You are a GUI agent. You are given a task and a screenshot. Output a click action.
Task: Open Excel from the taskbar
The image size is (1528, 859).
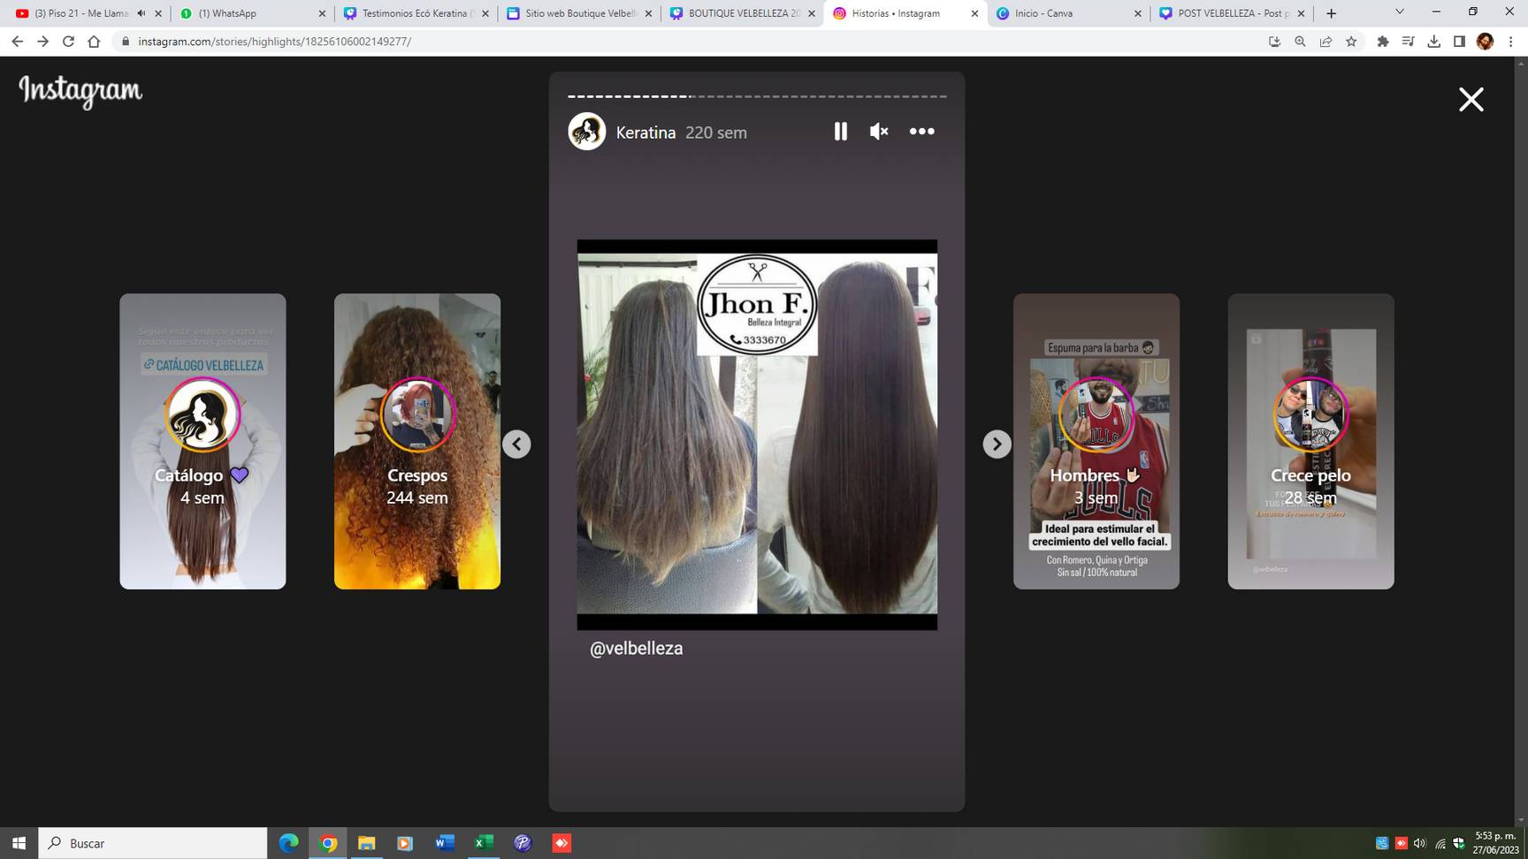click(484, 843)
